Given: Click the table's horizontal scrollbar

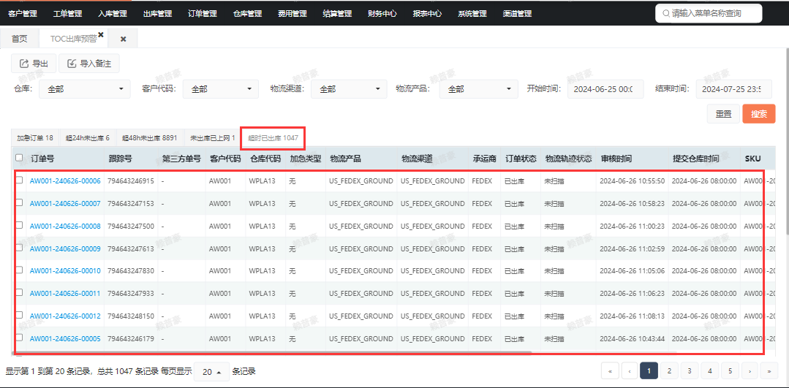Looking at the screenshot, I should (x=273, y=354).
